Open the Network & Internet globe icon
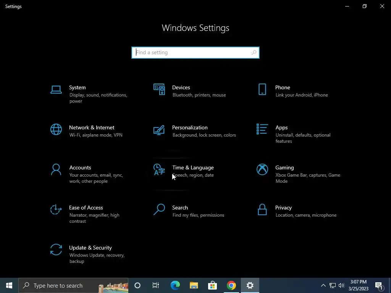Screen dimensions: 391x293 pyautogui.click(x=56, y=130)
